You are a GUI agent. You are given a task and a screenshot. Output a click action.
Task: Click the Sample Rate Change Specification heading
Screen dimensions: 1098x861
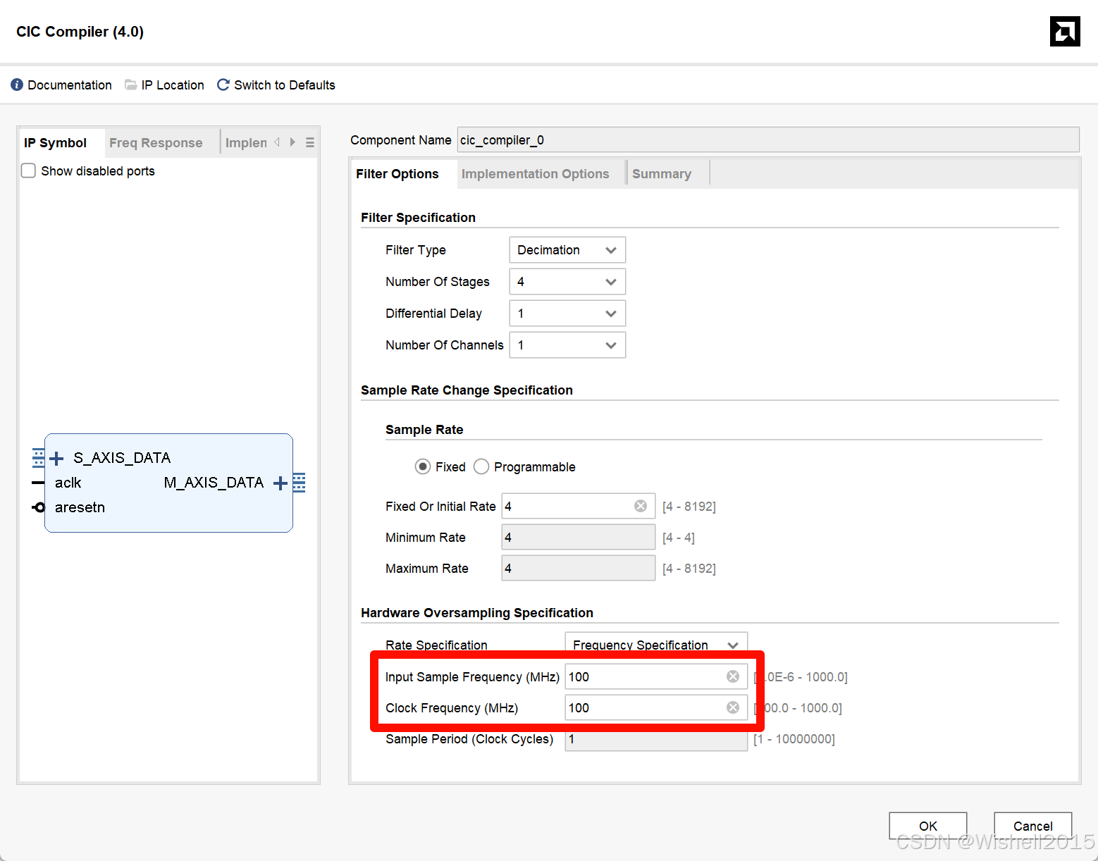467,390
